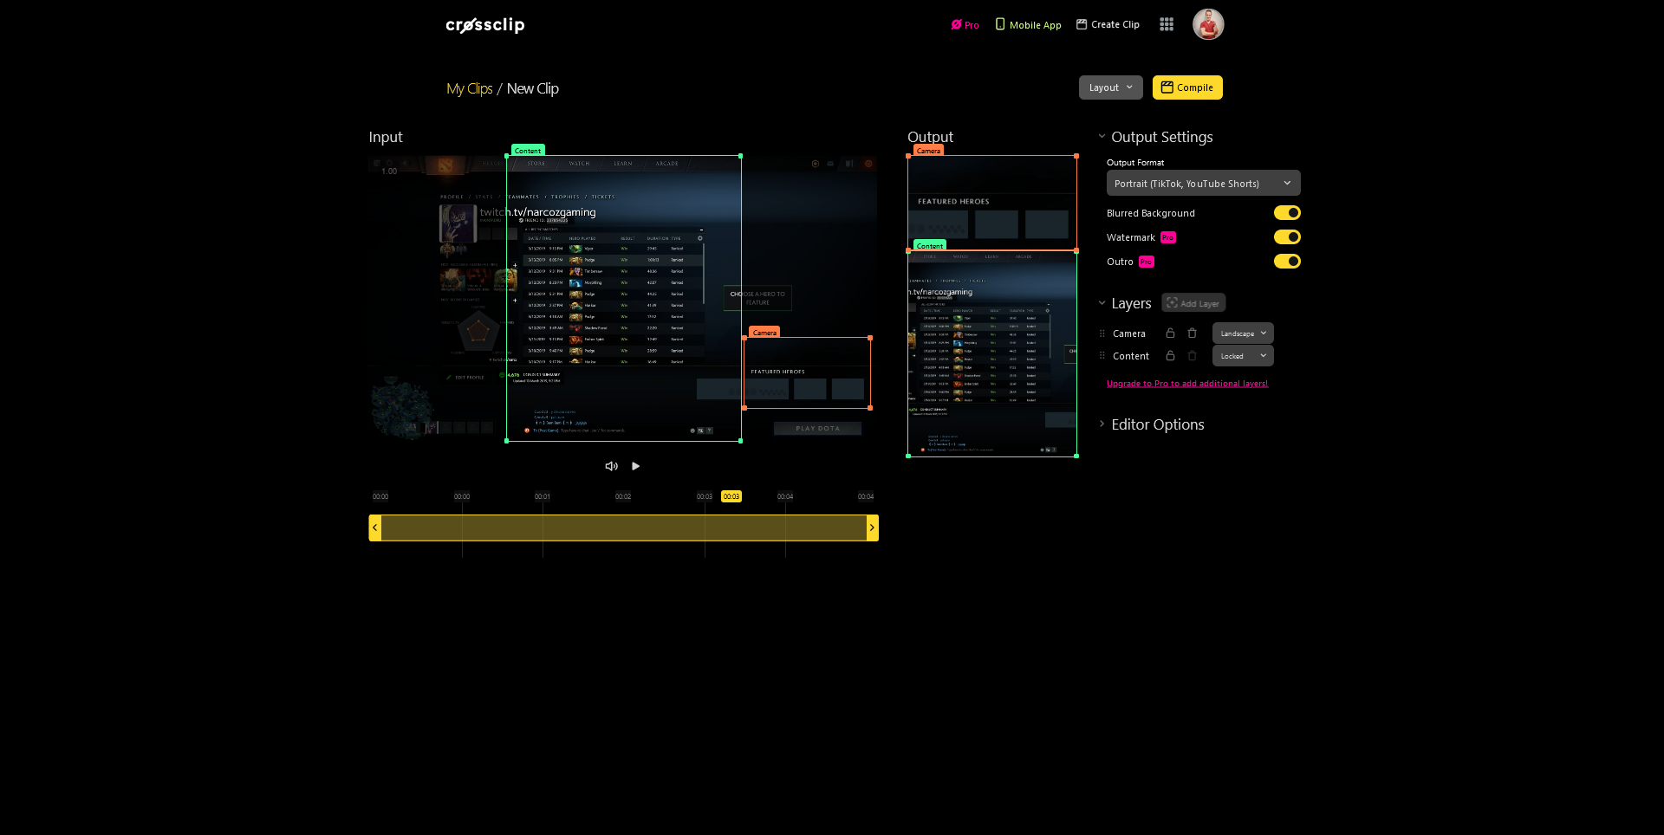Click the Content layer name

[1131, 356]
